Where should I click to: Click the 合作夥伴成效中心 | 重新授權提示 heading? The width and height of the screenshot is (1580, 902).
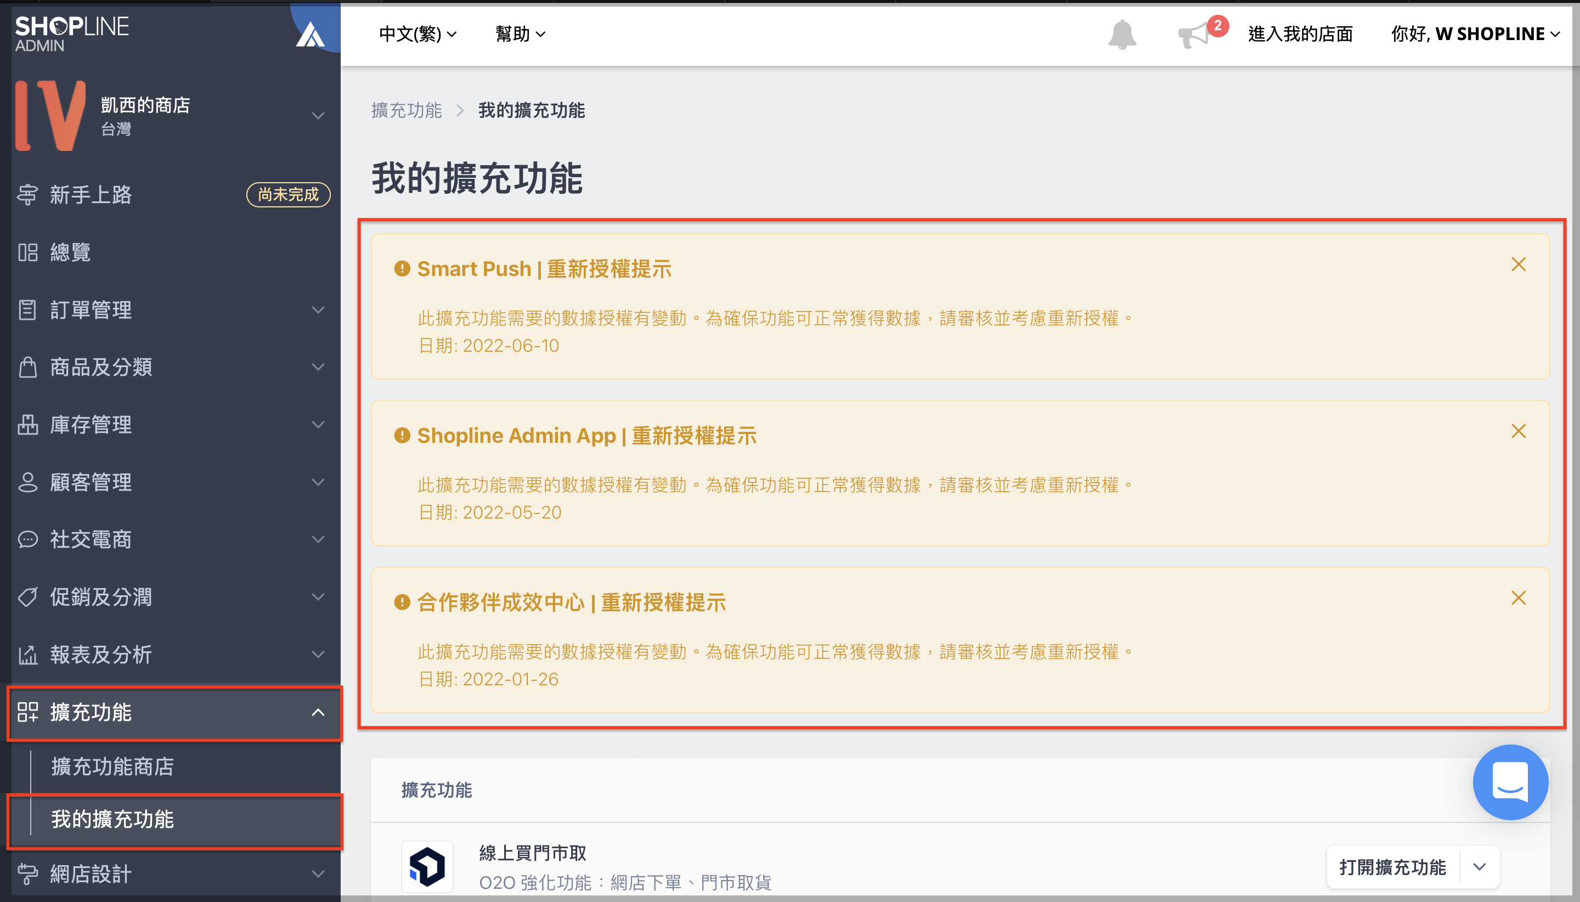tap(571, 602)
